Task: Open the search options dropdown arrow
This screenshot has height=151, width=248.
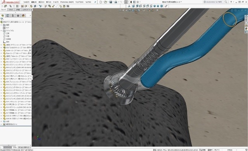Action: (x=228, y=2)
